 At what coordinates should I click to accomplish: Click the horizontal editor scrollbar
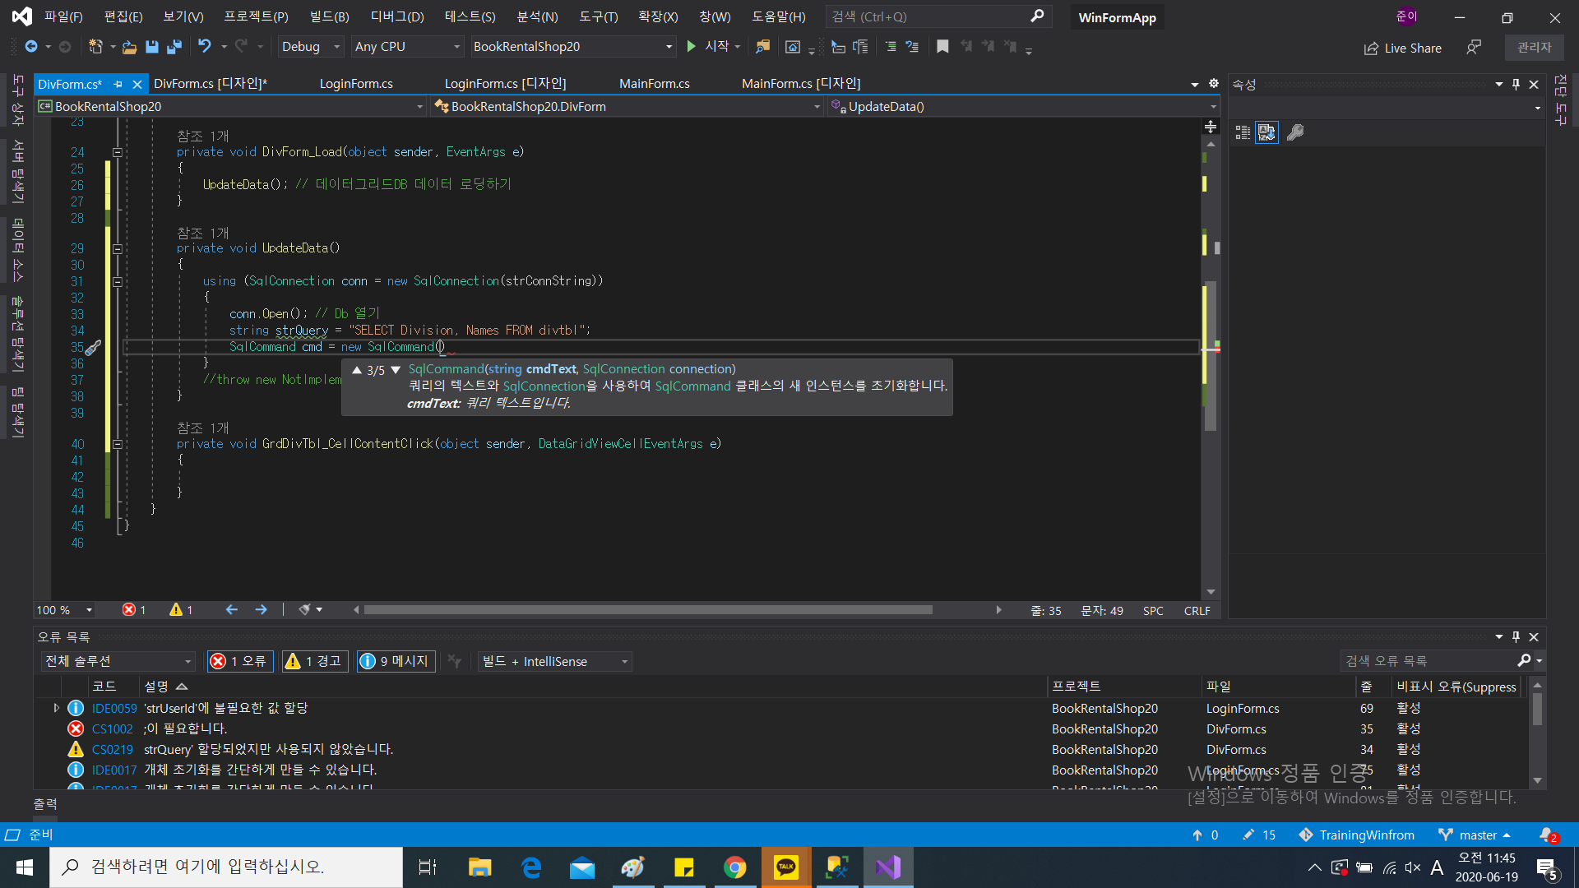click(x=648, y=610)
